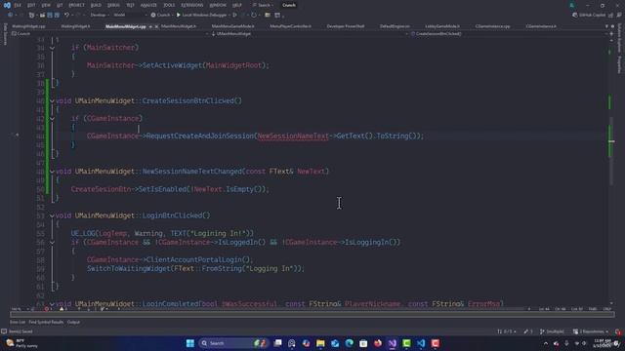
Task: Switch to the WaitingWidget.cpp tab
Action: coord(28,26)
